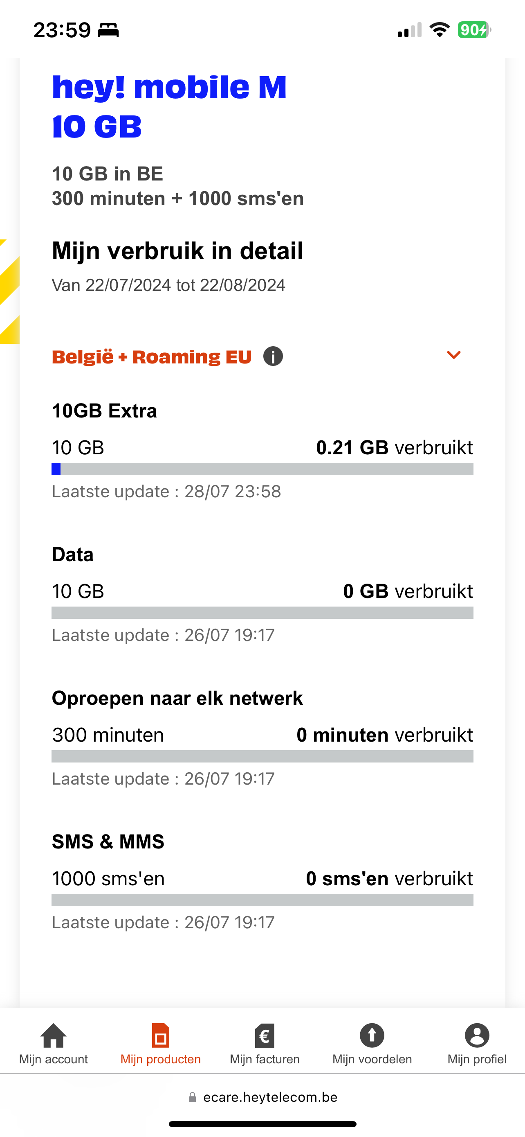This screenshot has width=525, height=1137.
Task: Tap the lock icon in address bar
Action: (x=192, y=1097)
